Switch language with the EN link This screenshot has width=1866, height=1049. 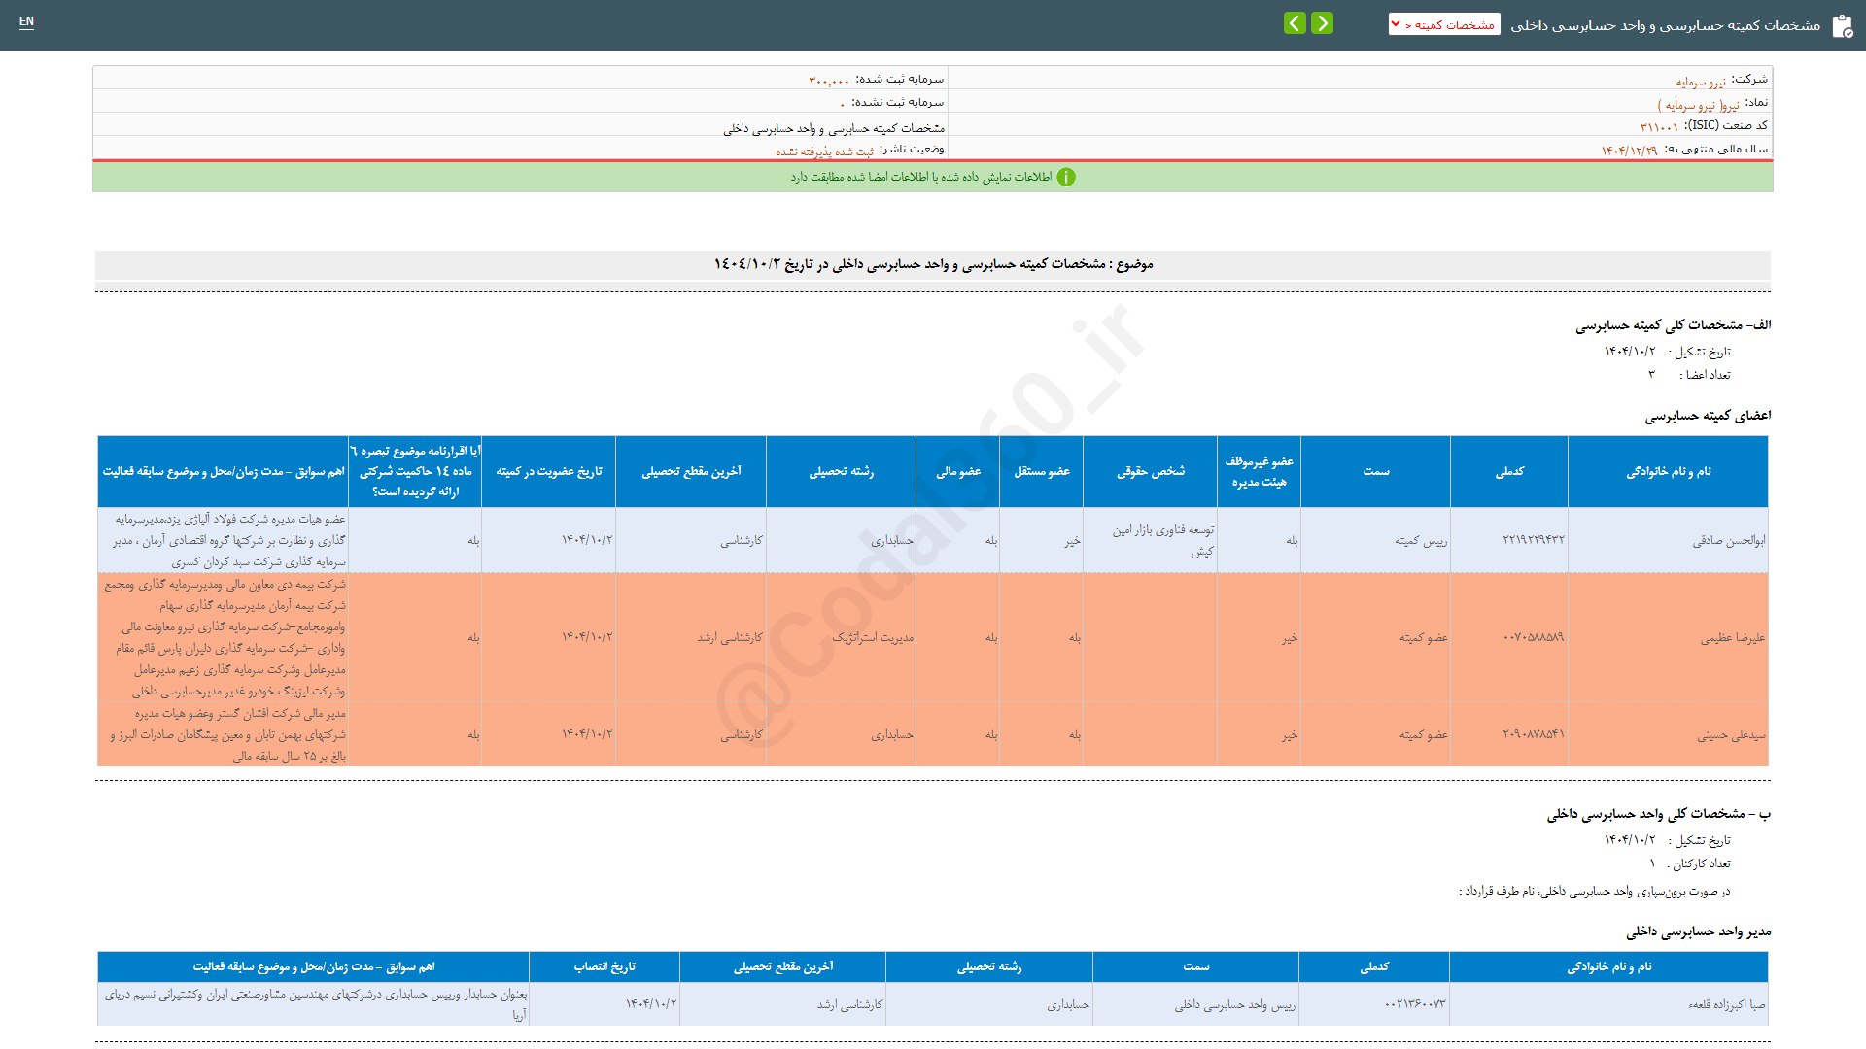pos(26,21)
